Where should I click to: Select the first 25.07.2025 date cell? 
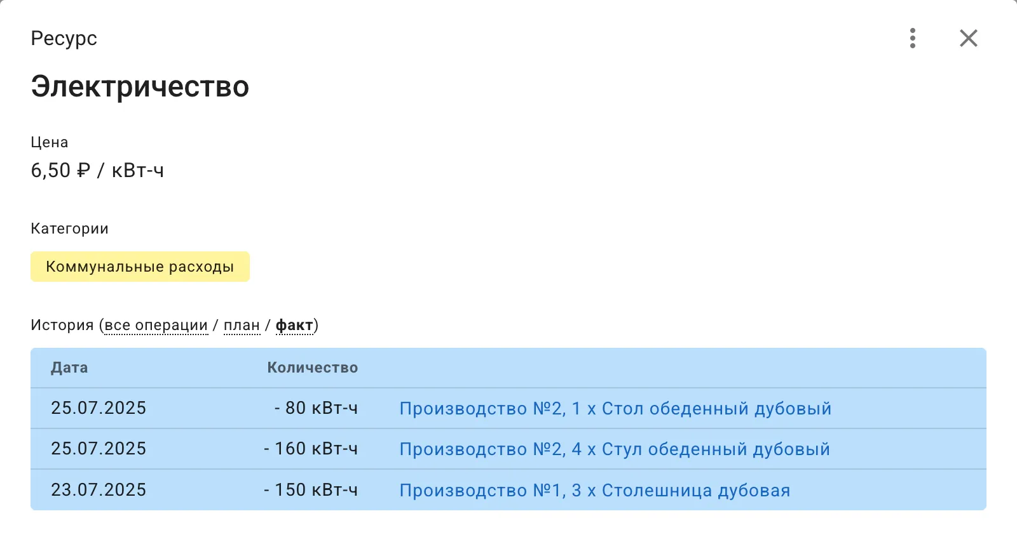pos(99,408)
